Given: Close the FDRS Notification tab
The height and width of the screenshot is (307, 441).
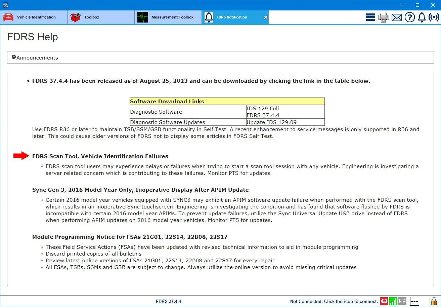Looking at the screenshot, I should 266,17.
